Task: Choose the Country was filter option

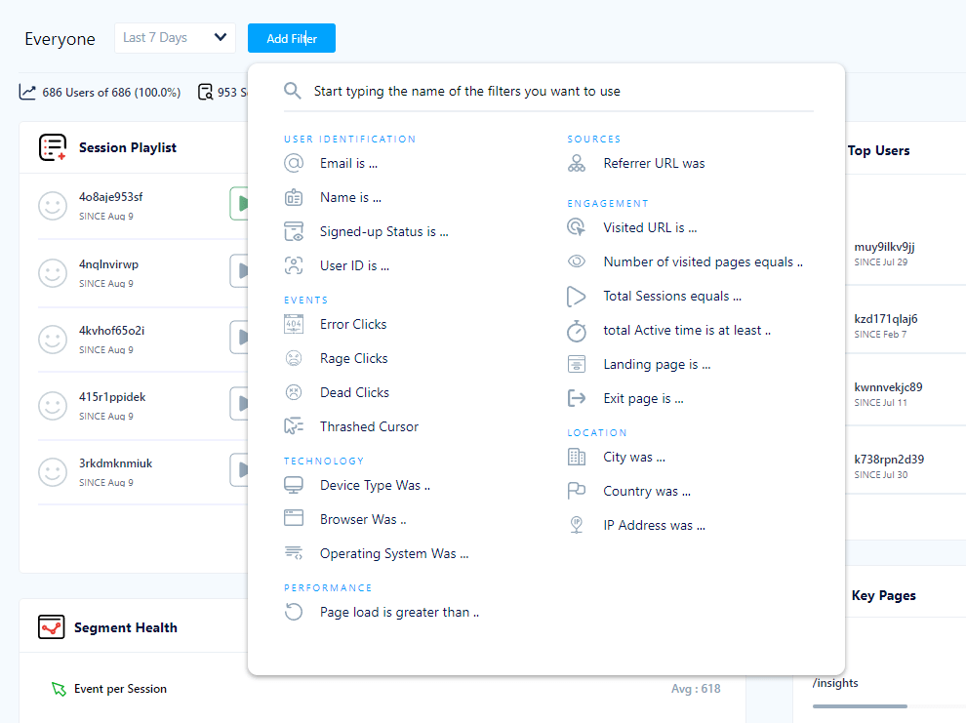Action: click(x=646, y=491)
